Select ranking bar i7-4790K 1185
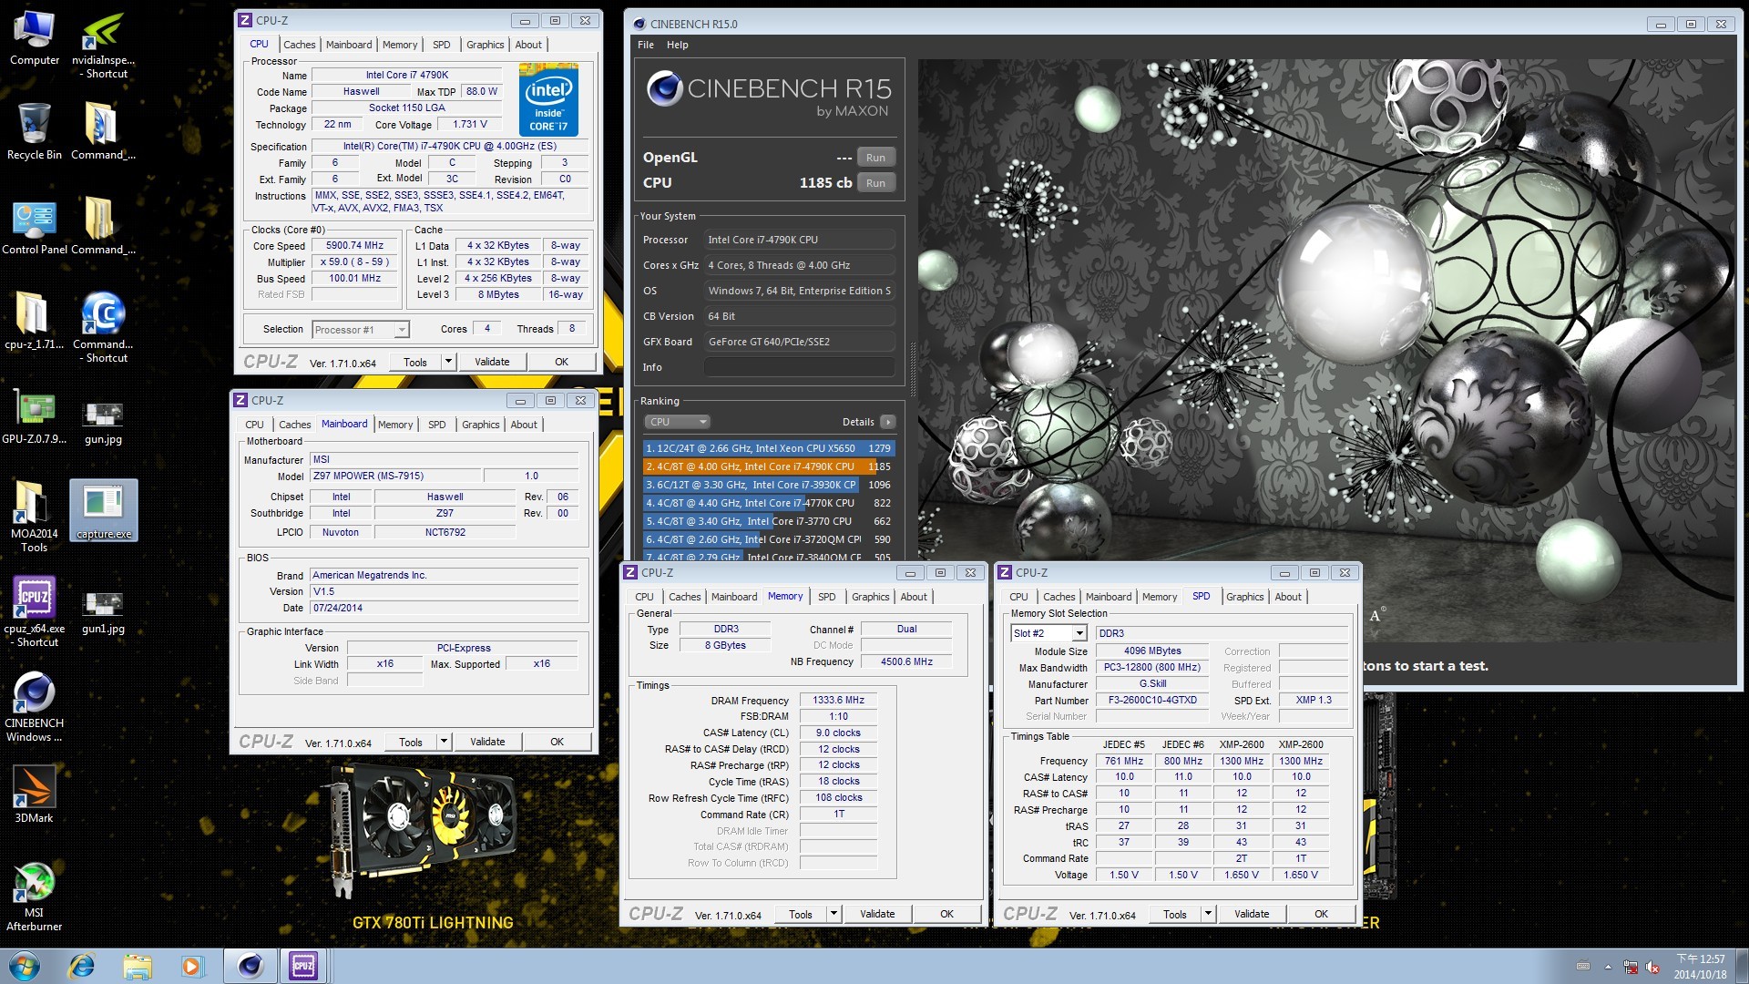The height and width of the screenshot is (984, 1749). pyautogui.click(x=768, y=466)
